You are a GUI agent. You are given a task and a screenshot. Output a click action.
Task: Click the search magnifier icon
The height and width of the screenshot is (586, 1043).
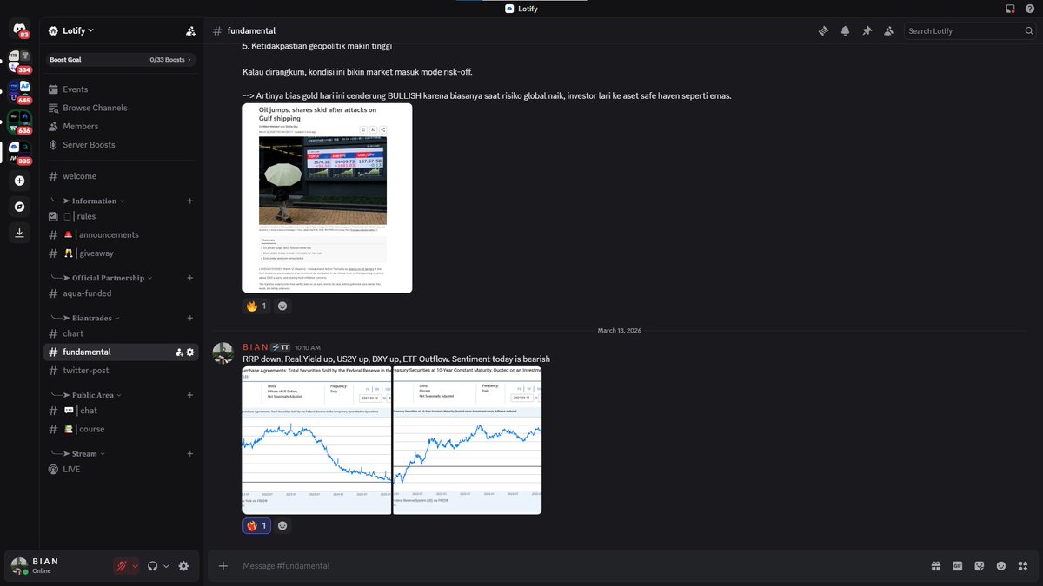click(1028, 30)
